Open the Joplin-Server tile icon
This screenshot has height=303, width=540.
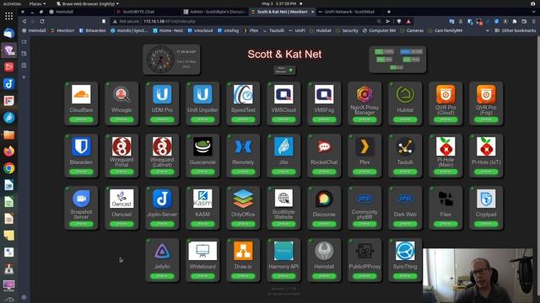pyautogui.click(x=162, y=199)
